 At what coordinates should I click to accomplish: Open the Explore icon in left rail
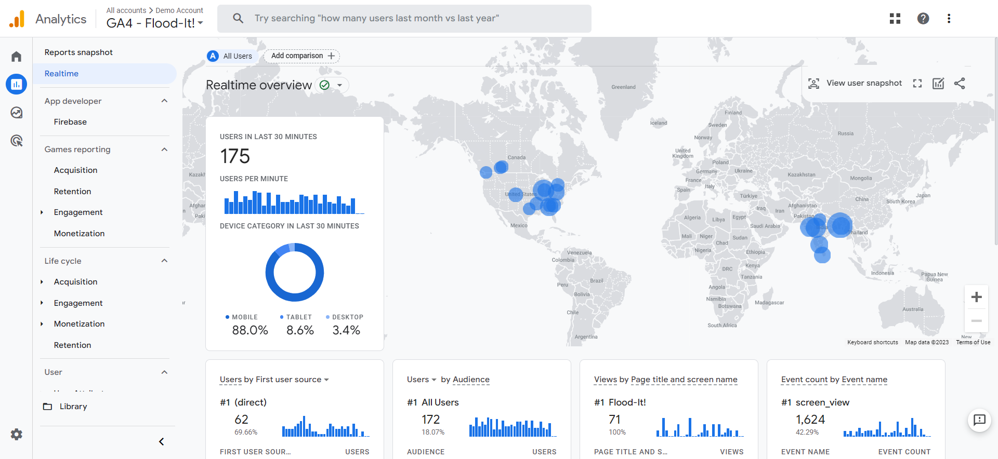coord(17,113)
